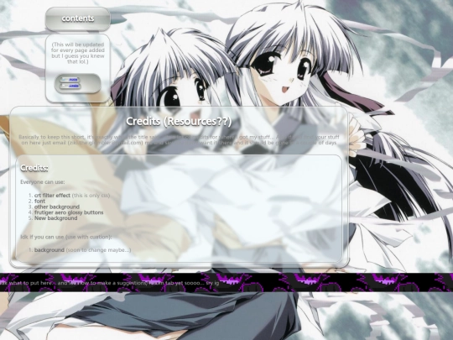Open the 'crt filter effect' credit link
Viewport: 453px width, 340px height.
pos(52,196)
